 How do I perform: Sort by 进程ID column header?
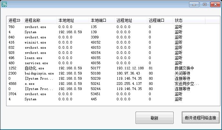(15, 20)
